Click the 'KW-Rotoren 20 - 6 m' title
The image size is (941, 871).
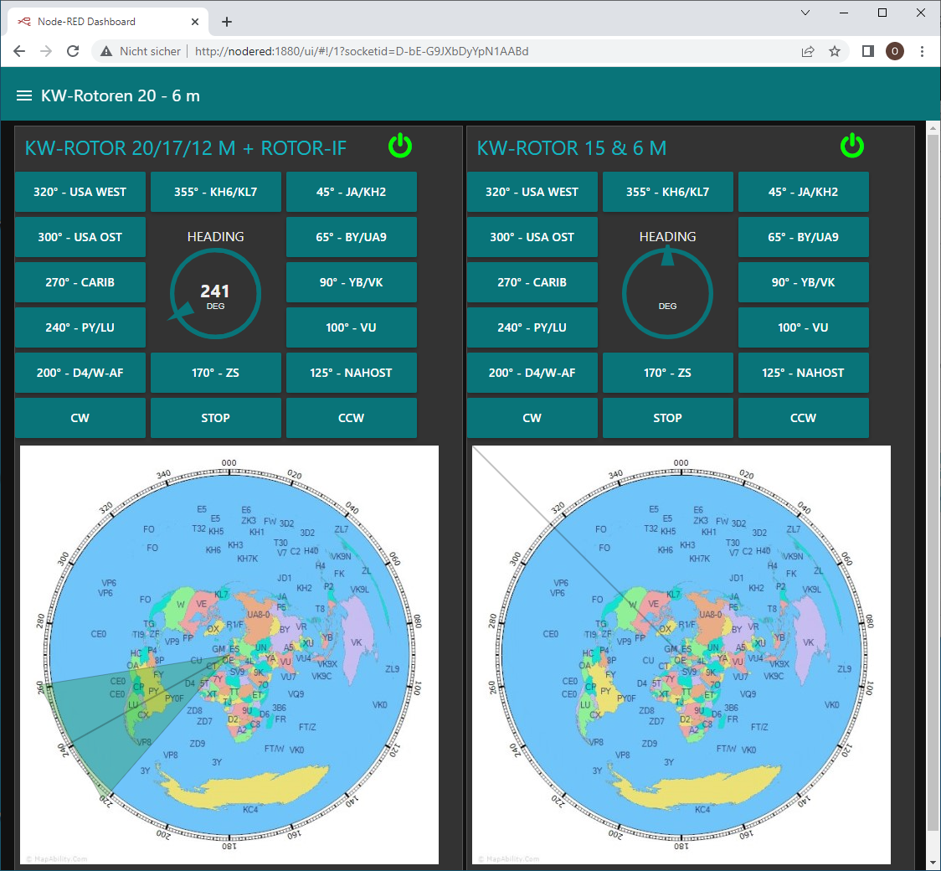tap(120, 95)
